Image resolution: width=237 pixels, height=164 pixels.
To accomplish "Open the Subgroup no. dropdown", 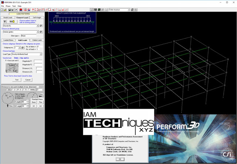I will click(x=19, y=48).
